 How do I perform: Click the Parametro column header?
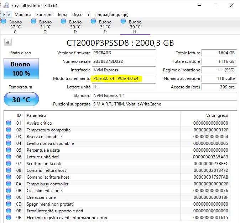102,115
